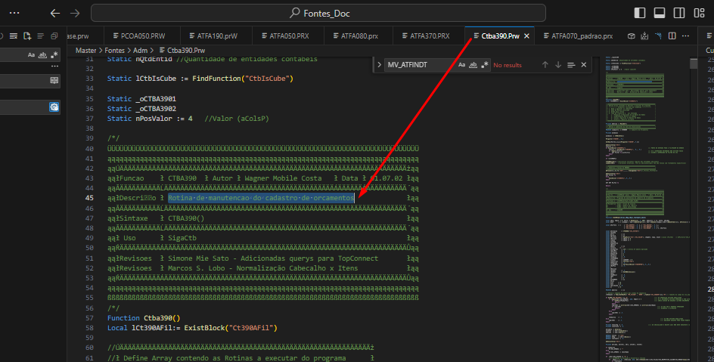
Task: Click the MV_ATFINDT find input field
Action: (x=421, y=65)
